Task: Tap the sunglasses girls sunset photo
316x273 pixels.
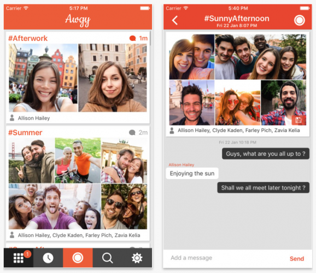Action: (x=238, y=103)
